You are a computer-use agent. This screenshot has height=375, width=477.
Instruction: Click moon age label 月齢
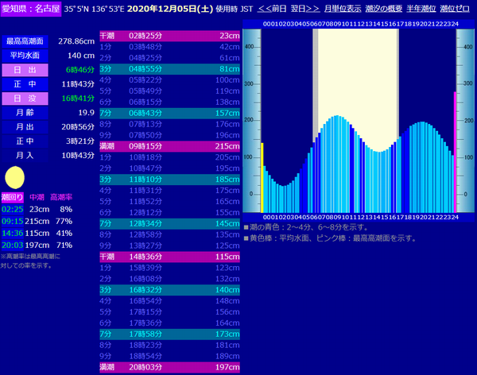25,113
